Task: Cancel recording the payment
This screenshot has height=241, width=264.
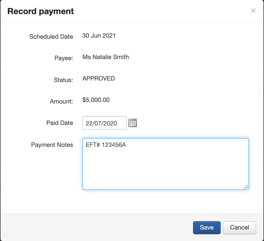Action: point(239,227)
